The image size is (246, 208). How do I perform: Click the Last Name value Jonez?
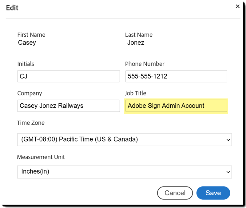(136, 43)
